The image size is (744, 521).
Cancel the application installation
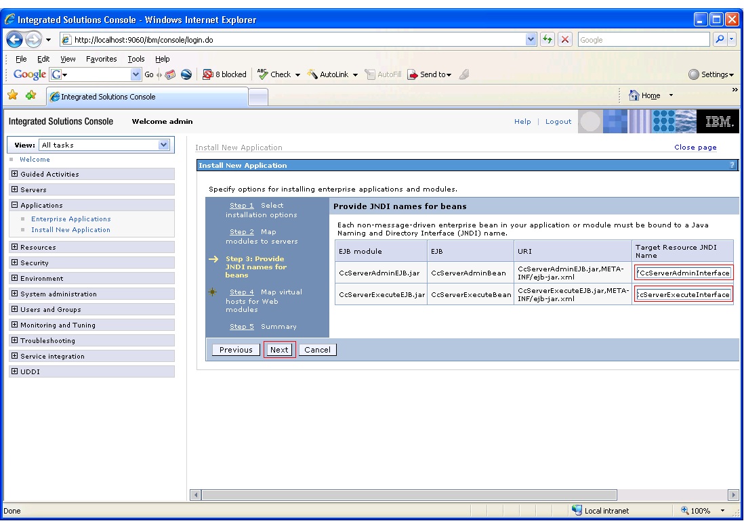click(x=317, y=350)
